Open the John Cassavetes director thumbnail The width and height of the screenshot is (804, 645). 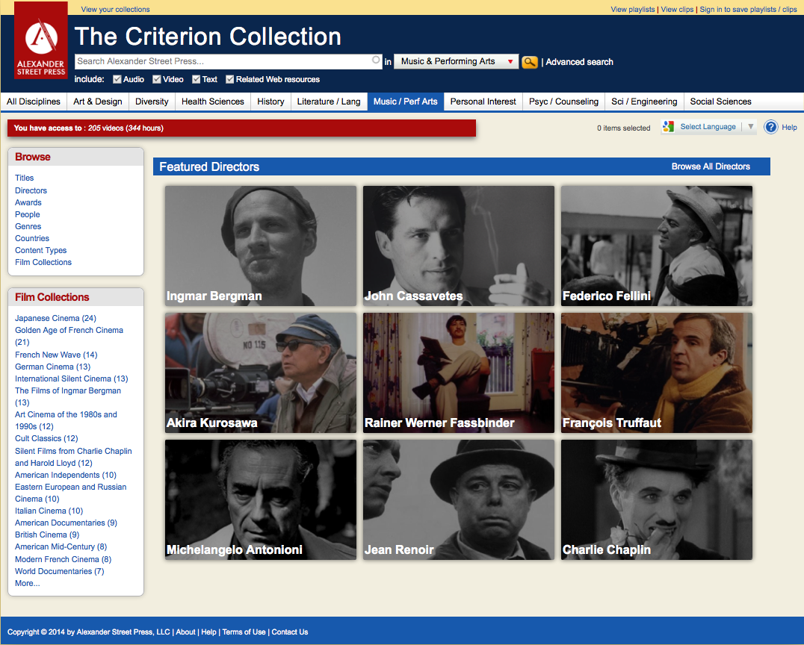(458, 246)
